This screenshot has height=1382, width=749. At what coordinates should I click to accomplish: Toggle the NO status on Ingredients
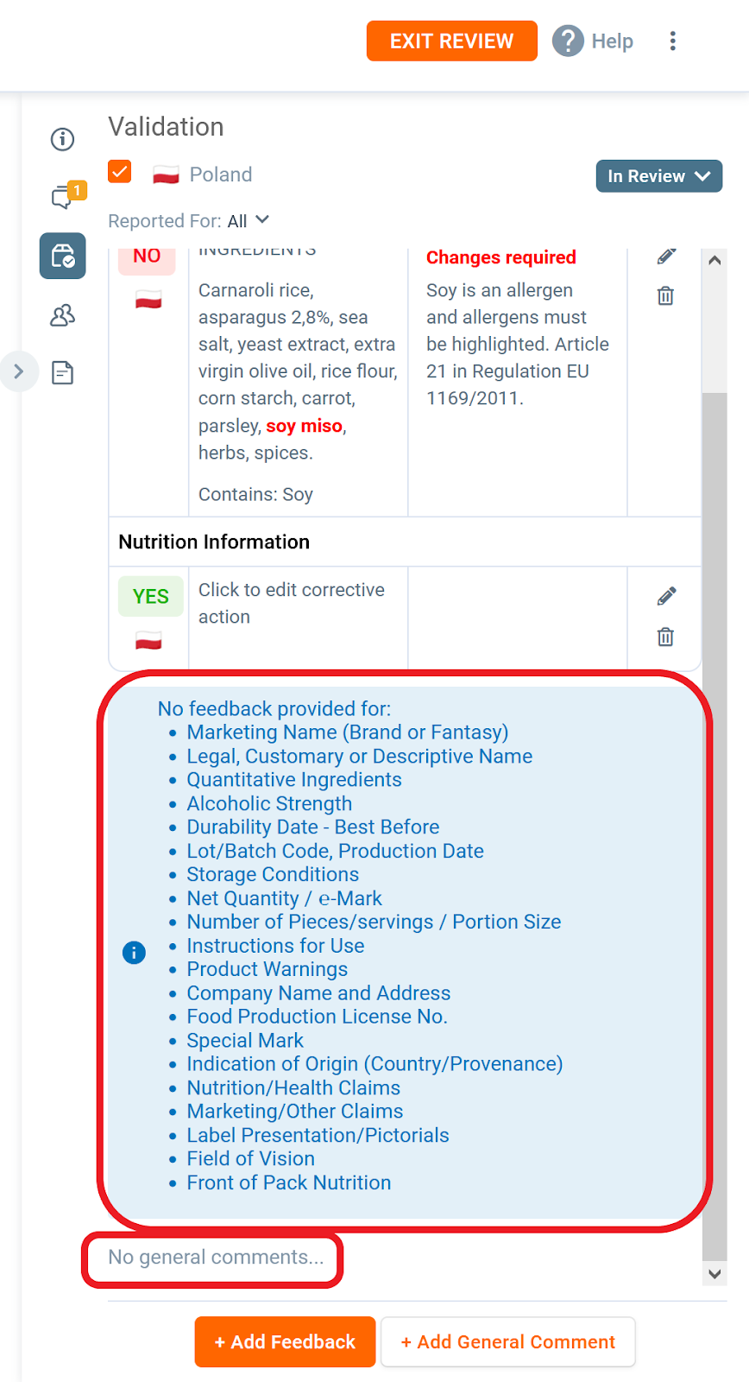click(x=147, y=257)
